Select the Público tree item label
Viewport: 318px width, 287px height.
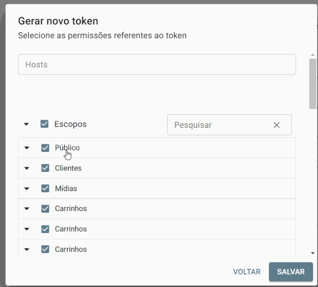coord(67,148)
